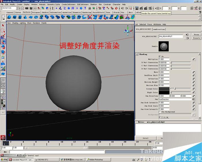Click the Adobe Photoshop taskbar button
Viewport: 202px width, 162px height.
pos(99,160)
